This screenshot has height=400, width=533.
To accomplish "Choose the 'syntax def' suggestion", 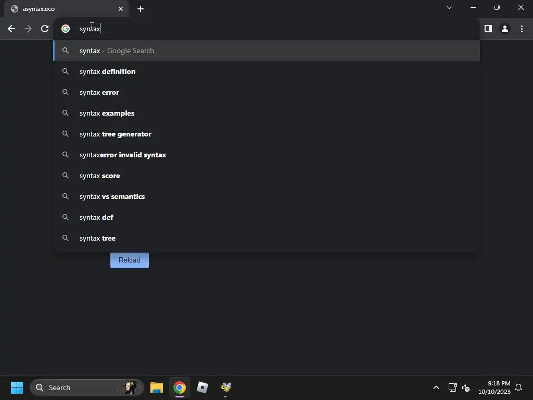I will 266,217.
